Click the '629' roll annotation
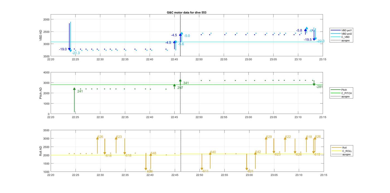 [269, 137]
